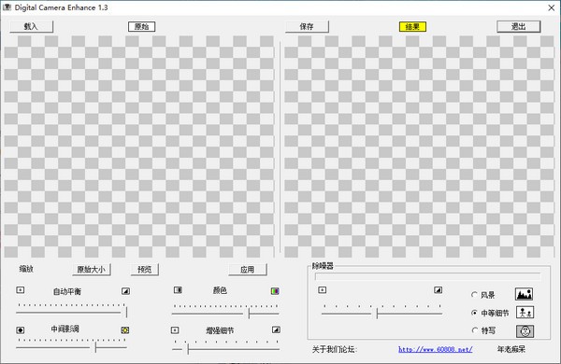Click the landscape mountains icon
The width and height of the screenshot is (561, 364).
tap(525, 294)
